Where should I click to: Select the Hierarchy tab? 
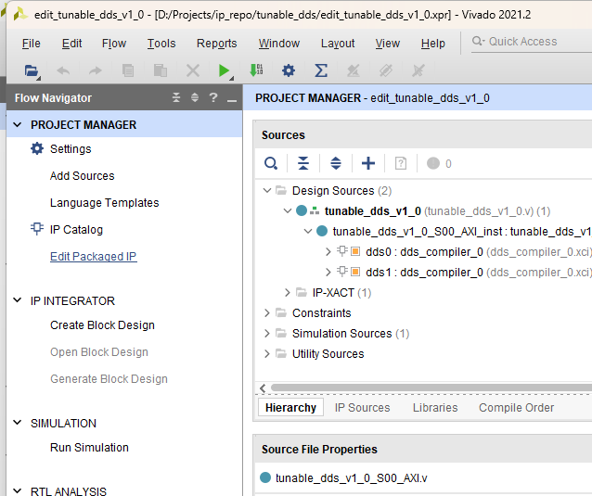tap(290, 407)
